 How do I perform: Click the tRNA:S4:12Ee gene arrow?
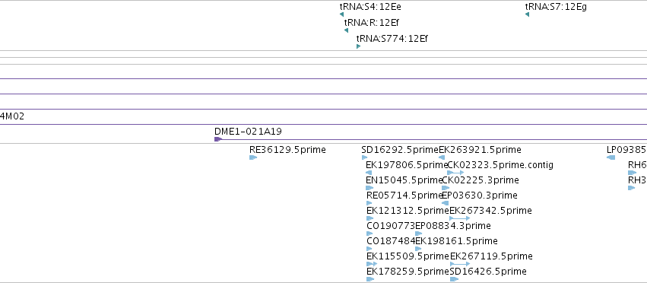coord(341,14)
